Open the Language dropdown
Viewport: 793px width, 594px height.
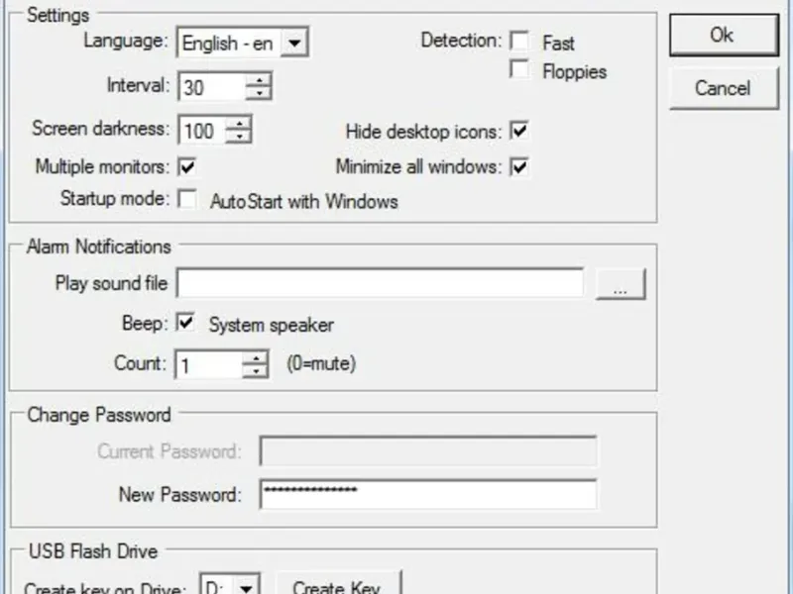294,43
